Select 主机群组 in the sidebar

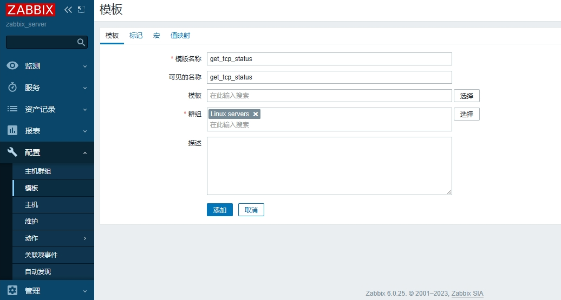click(38, 171)
